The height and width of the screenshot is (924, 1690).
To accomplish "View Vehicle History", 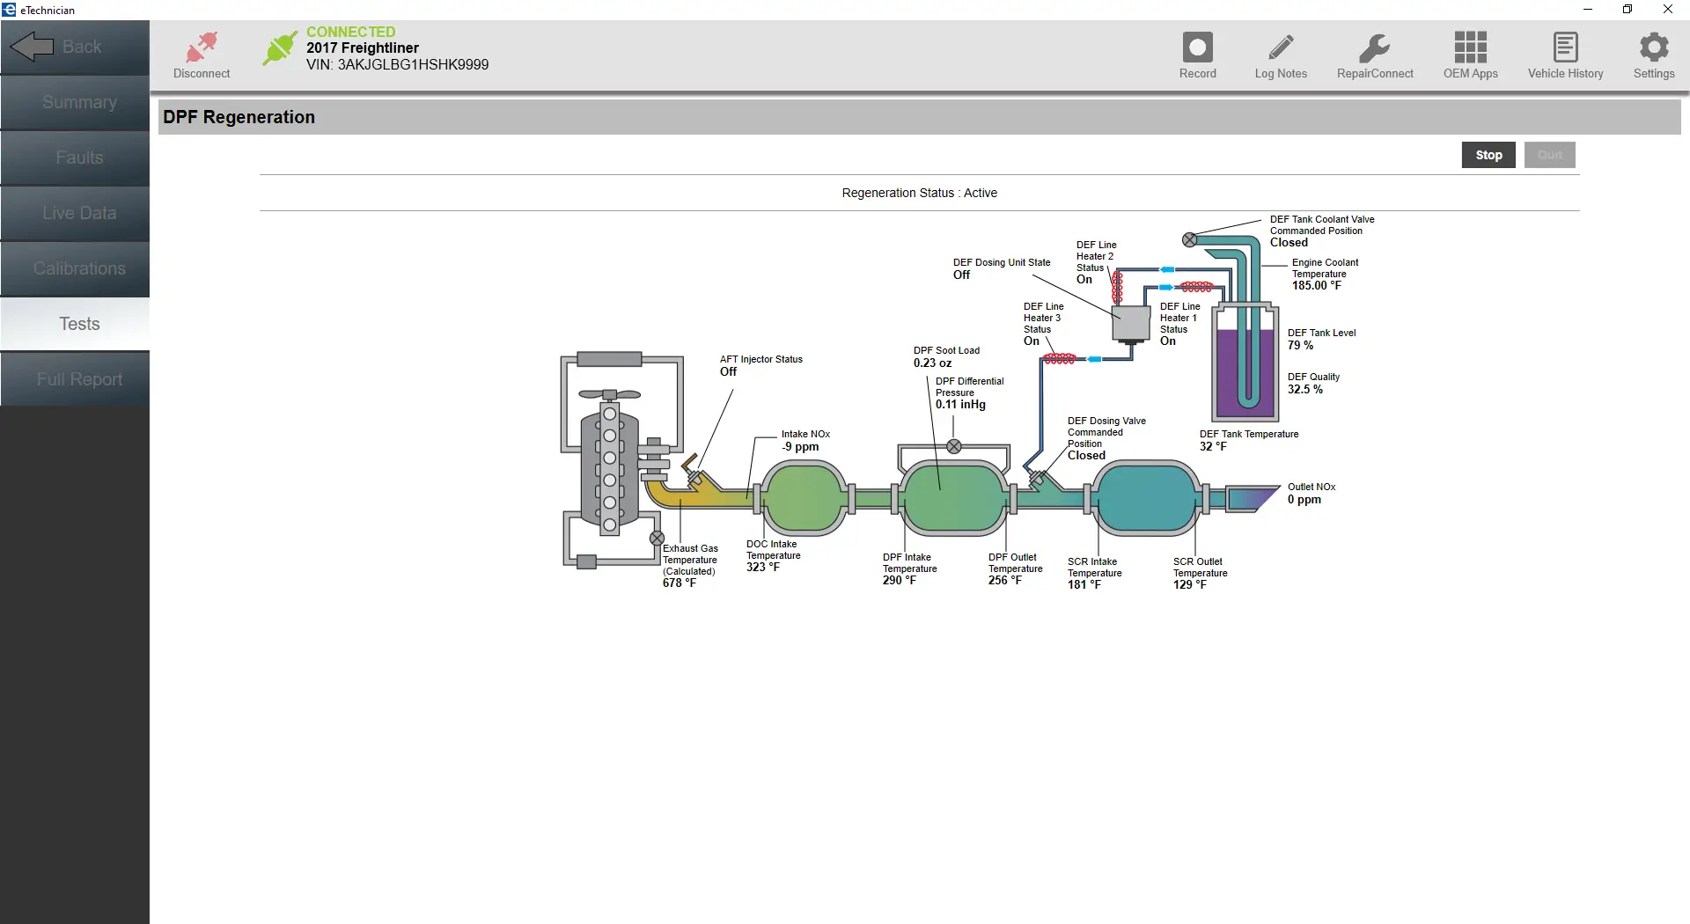I will click(1565, 55).
